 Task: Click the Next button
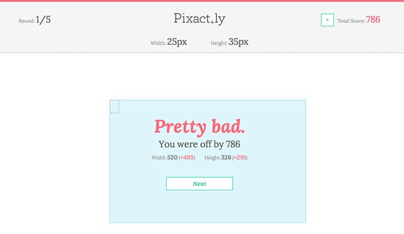[199, 184]
